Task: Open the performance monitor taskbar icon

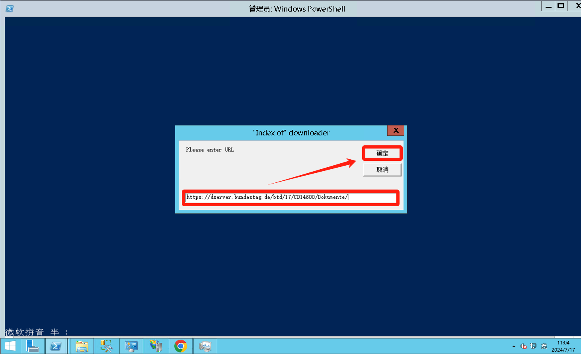Action: click(x=205, y=346)
